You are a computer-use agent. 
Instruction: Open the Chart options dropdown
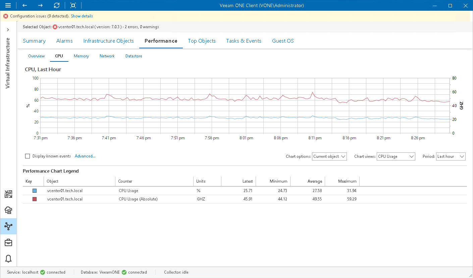pos(329,156)
